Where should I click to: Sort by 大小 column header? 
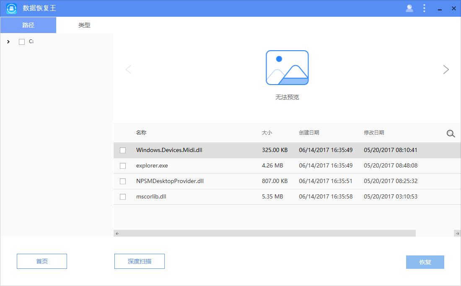[267, 132]
